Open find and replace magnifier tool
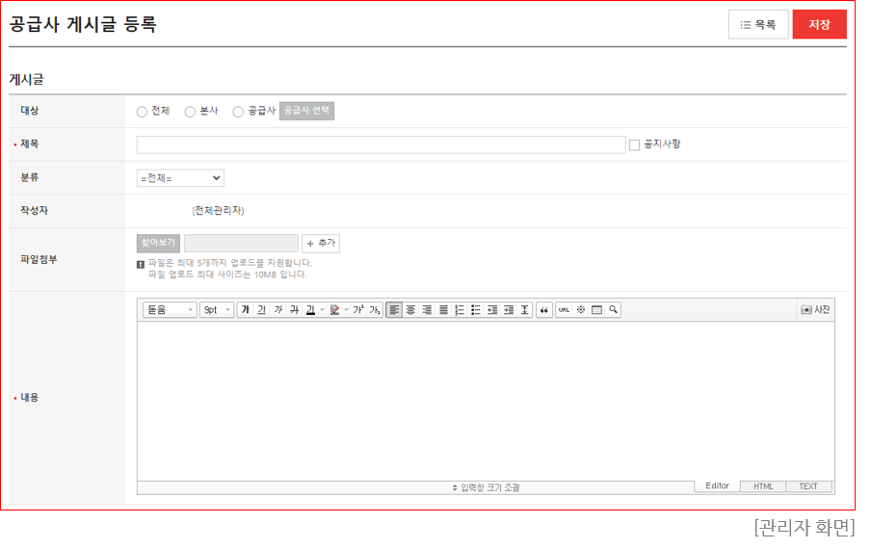This screenshot has height=549, width=871. click(x=613, y=310)
